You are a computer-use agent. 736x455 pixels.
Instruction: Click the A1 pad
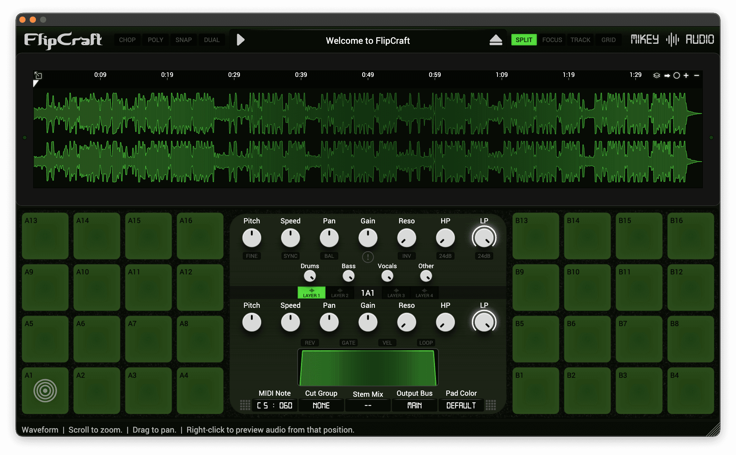click(x=45, y=391)
